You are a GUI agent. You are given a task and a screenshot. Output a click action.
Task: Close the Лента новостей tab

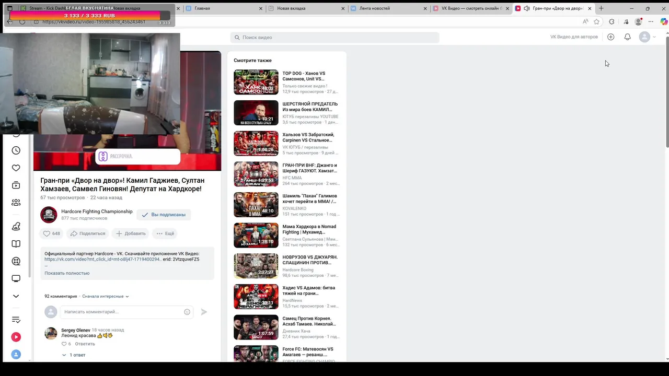coord(425,8)
